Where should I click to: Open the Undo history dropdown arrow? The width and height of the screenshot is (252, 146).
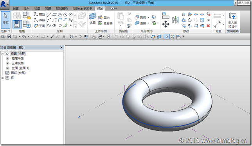click(x=28, y=37)
